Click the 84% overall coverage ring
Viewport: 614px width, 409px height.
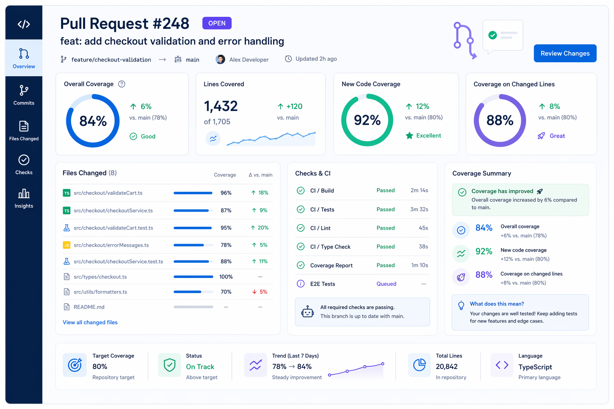tap(93, 121)
